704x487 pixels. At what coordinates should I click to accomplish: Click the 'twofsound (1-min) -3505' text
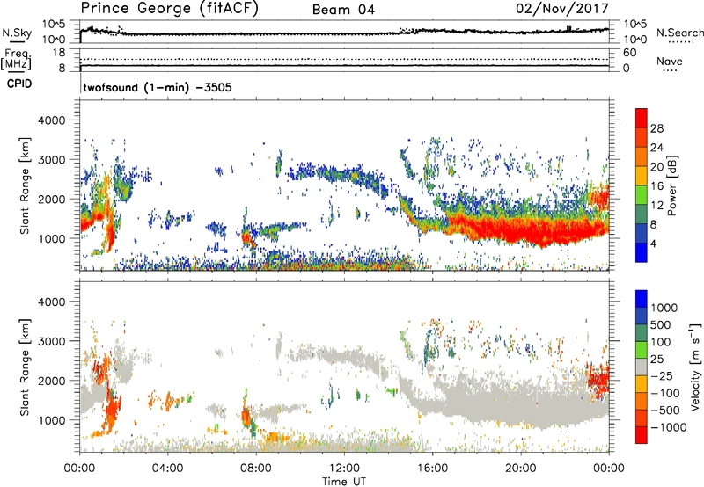pos(158,87)
